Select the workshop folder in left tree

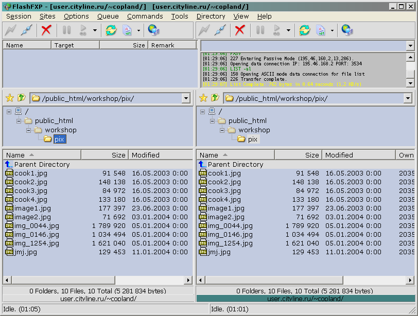coord(60,130)
